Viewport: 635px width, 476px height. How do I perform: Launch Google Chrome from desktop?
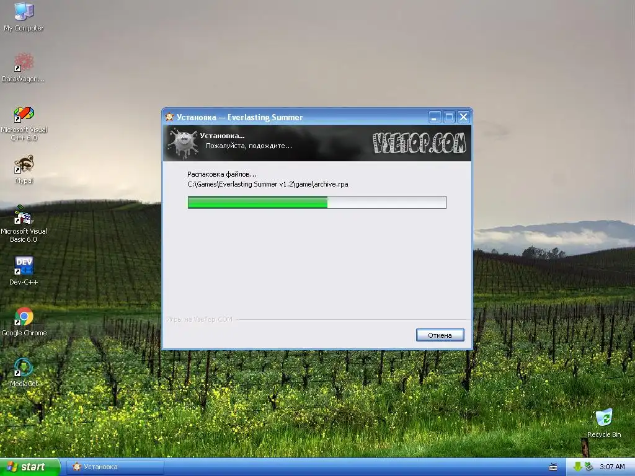coord(24,322)
